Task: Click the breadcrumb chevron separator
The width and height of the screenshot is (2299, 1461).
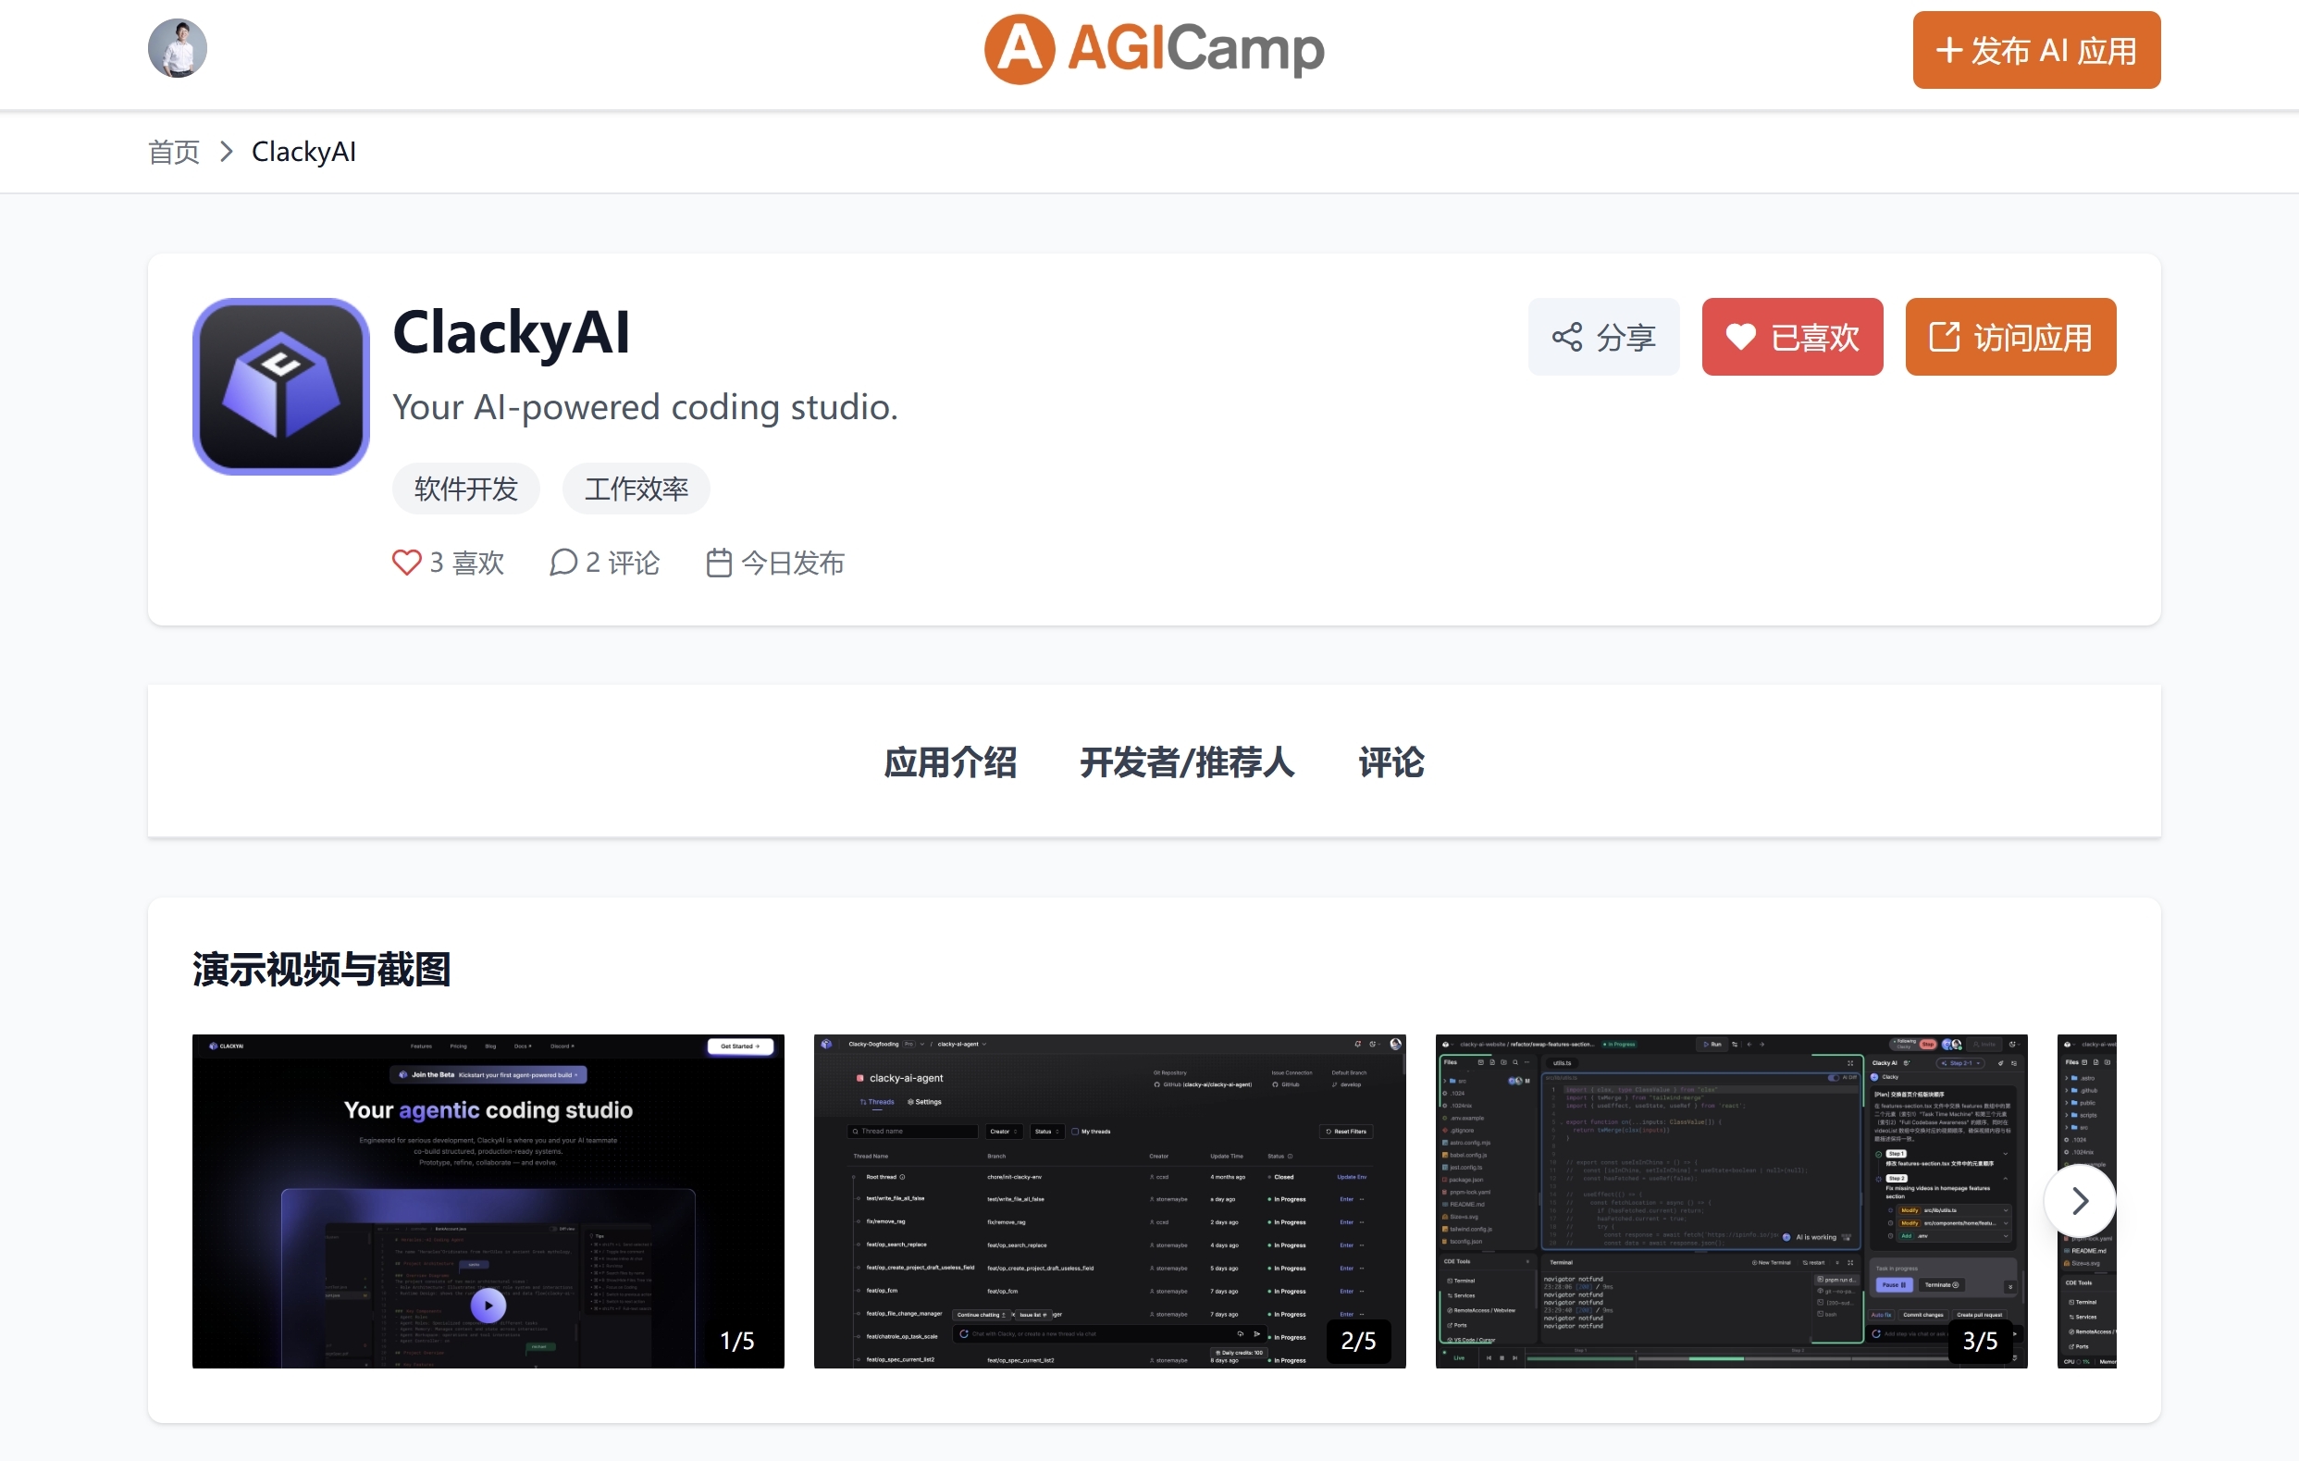Action: coord(227,152)
